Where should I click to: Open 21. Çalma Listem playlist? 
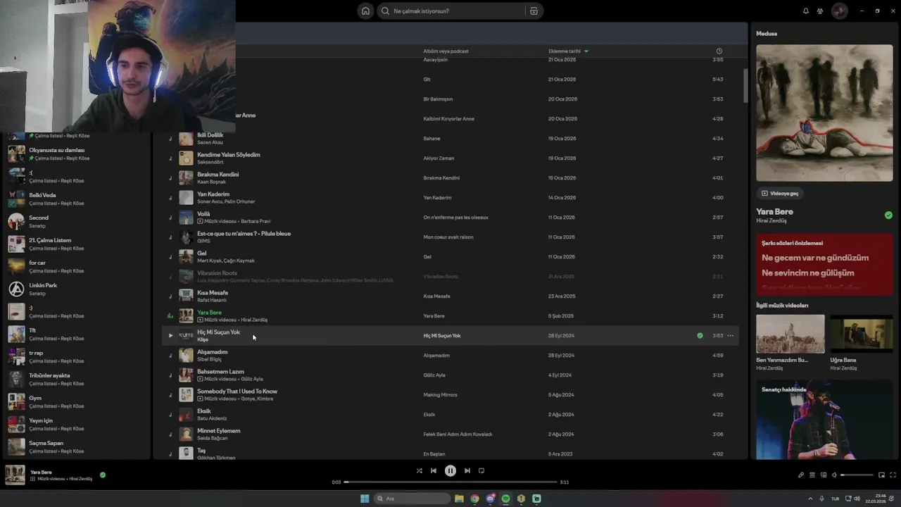(75, 244)
